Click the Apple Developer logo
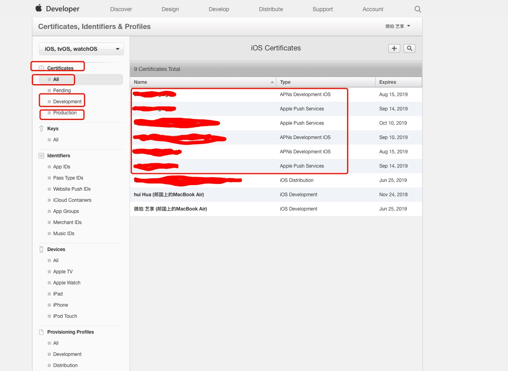The height and width of the screenshot is (371, 508). point(57,9)
